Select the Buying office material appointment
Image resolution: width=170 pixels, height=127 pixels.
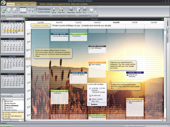[59, 37]
